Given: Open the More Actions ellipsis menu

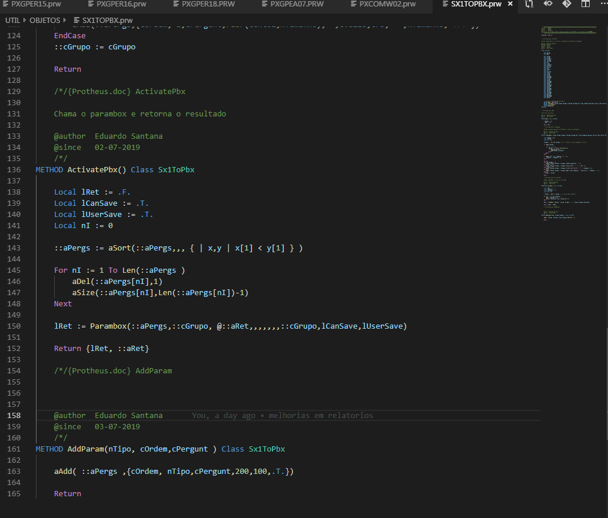Looking at the screenshot, I should coord(604,4).
